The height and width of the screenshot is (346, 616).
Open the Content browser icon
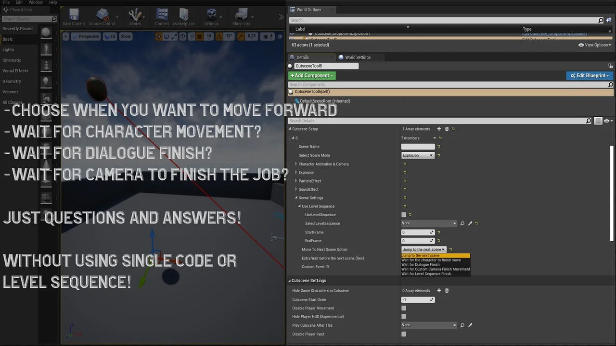pyautogui.click(x=162, y=17)
